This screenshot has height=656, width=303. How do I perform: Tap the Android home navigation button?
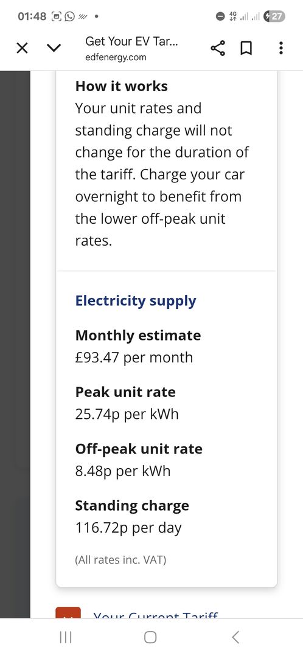tap(150, 637)
